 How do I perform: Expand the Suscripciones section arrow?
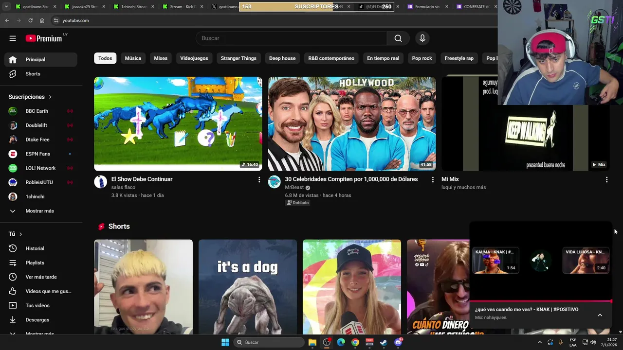pos(50,97)
